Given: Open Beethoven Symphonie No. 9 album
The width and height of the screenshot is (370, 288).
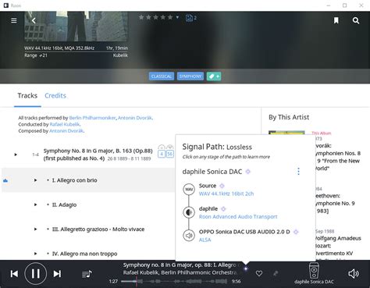Looking at the screenshot, I should coord(334,204).
